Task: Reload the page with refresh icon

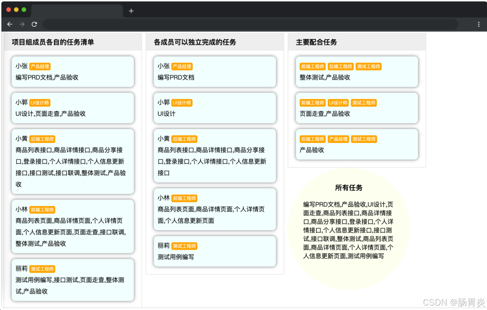Action: pos(34,24)
